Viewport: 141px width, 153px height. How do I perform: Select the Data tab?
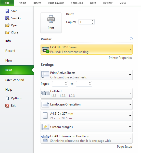93,3
